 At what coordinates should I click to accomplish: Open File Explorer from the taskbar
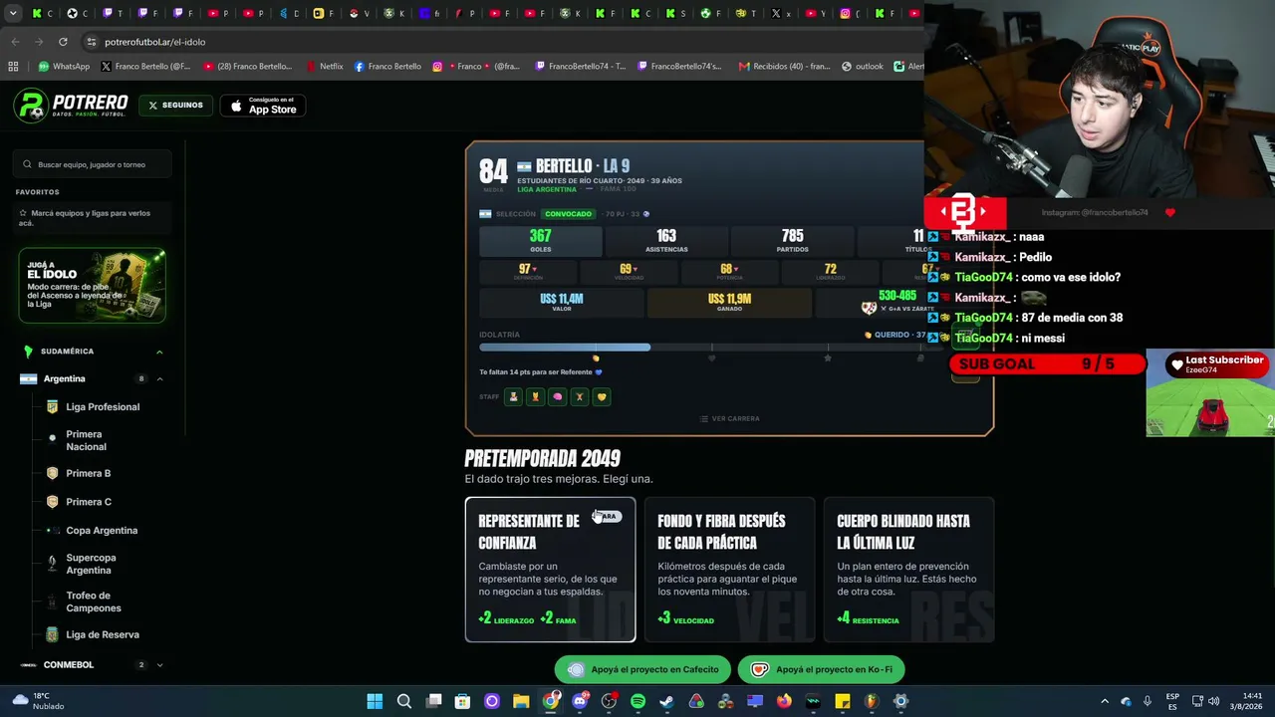(521, 701)
